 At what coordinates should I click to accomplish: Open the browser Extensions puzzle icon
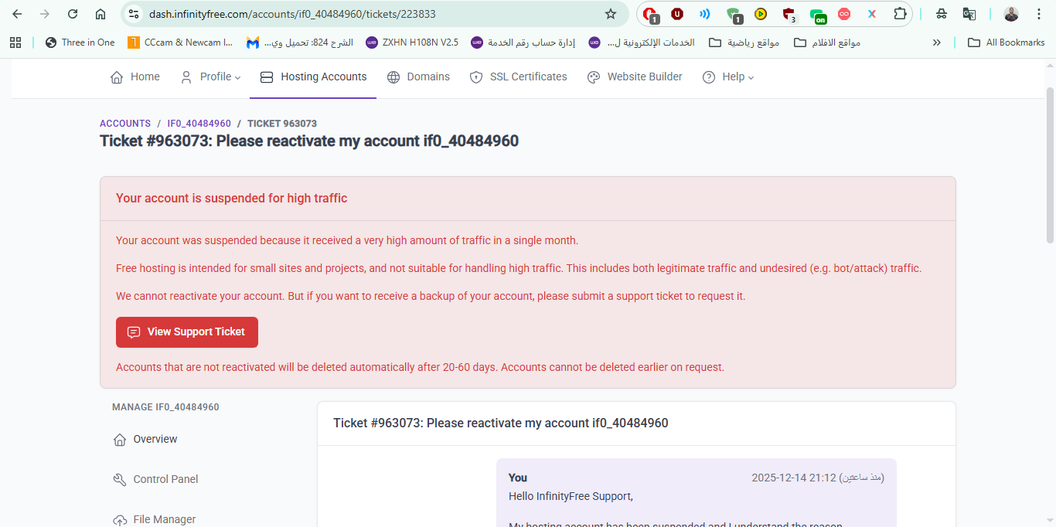[900, 14]
